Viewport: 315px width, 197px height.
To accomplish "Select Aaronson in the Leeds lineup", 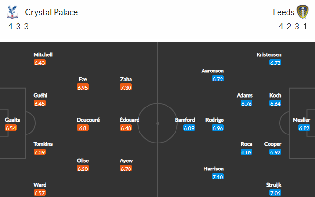I will [213, 71].
